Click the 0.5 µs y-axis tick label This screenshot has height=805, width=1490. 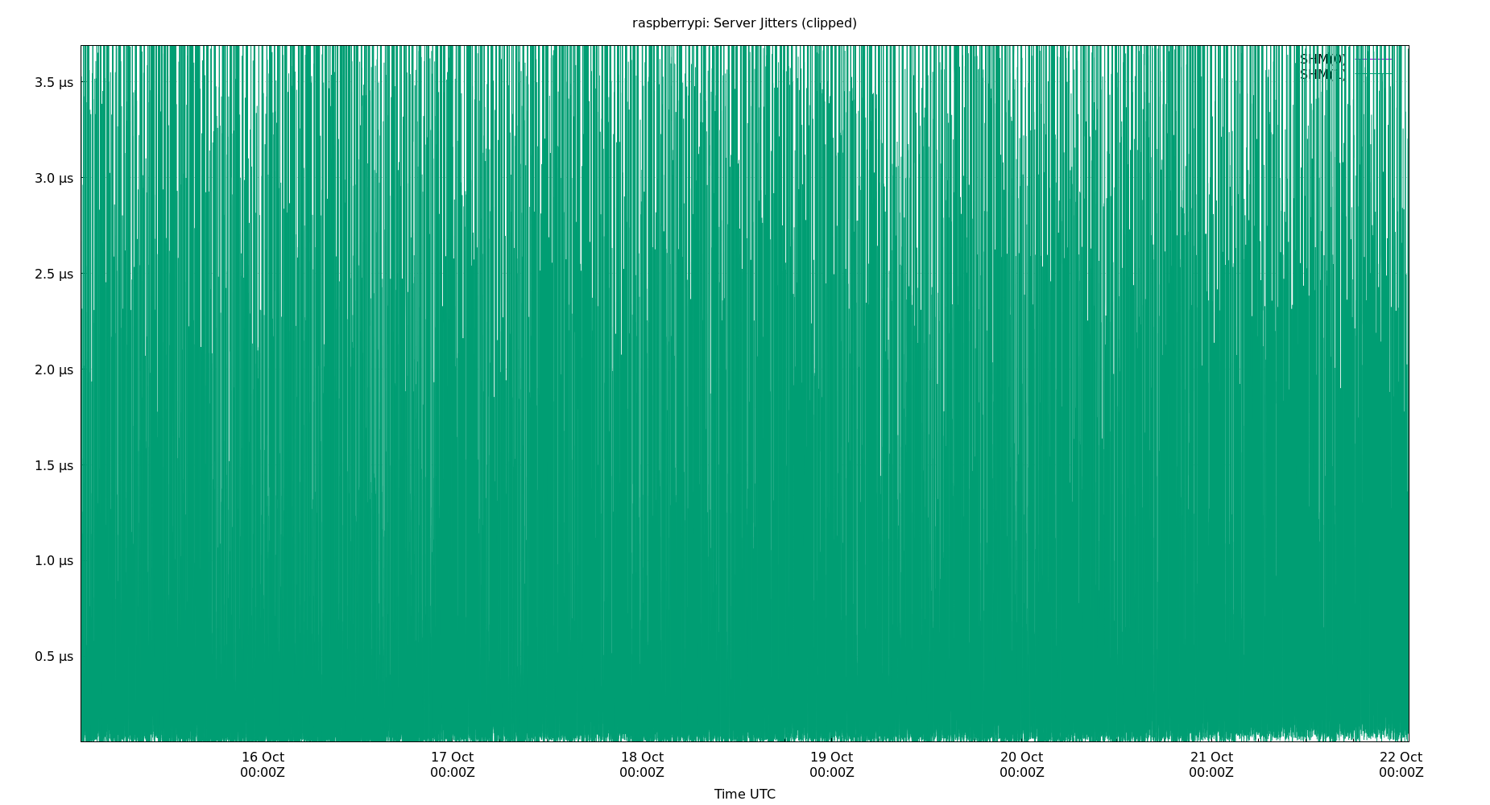[54, 656]
